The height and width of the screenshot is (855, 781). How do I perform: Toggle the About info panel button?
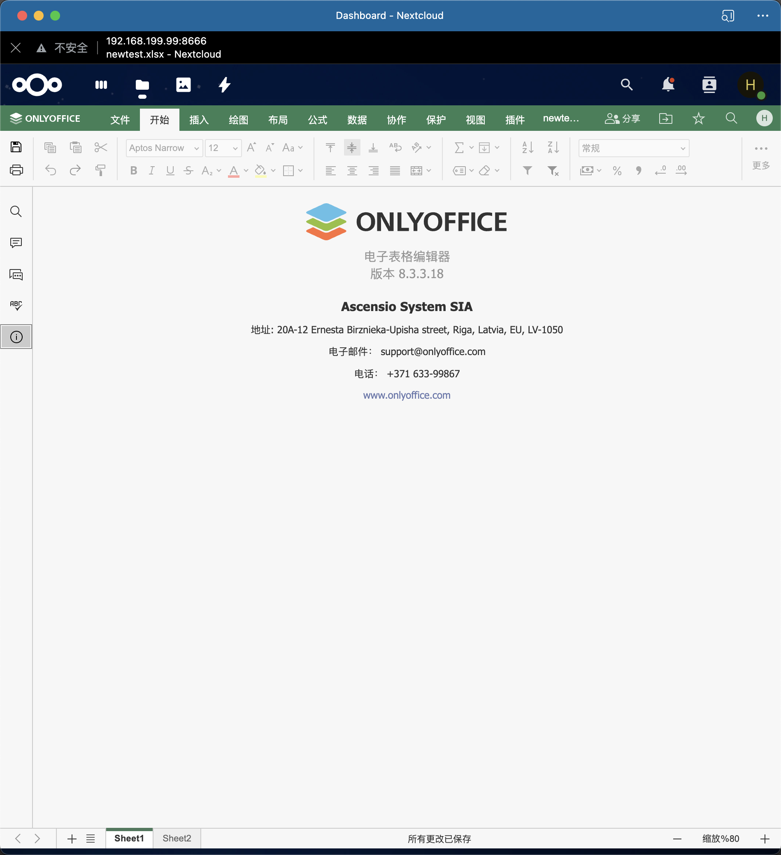tap(16, 337)
